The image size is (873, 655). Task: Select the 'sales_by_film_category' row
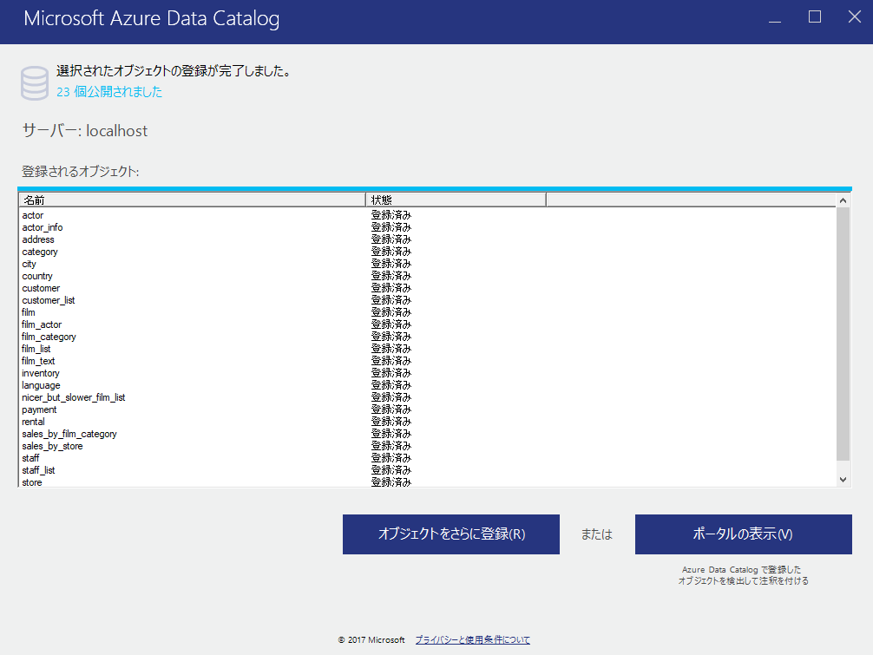click(x=428, y=434)
